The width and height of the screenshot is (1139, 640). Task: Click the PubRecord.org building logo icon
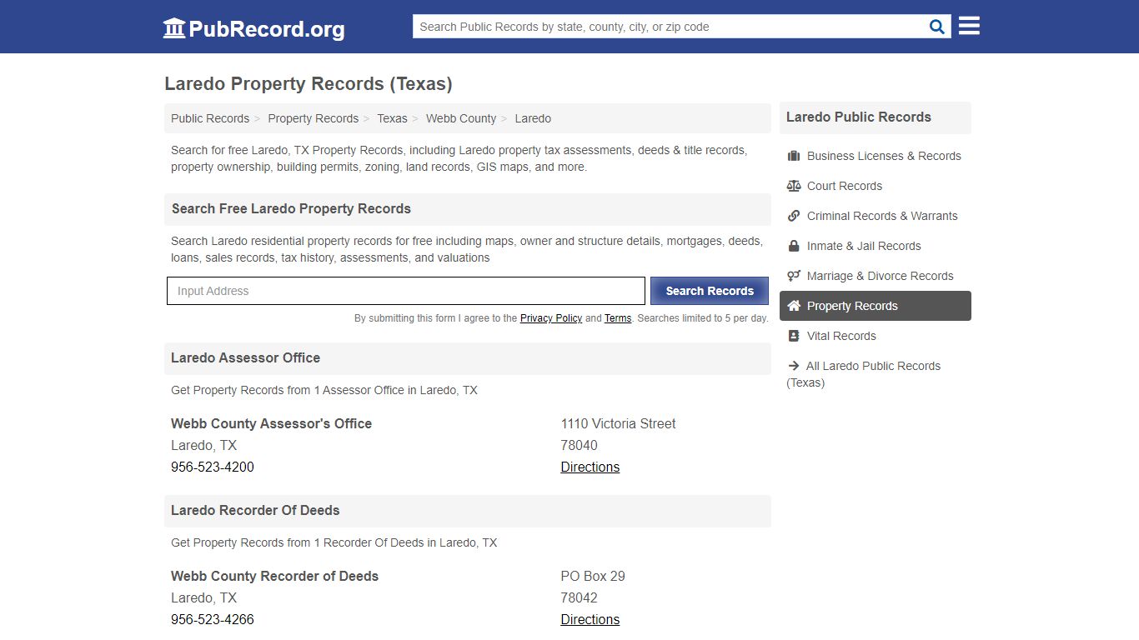(x=174, y=28)
